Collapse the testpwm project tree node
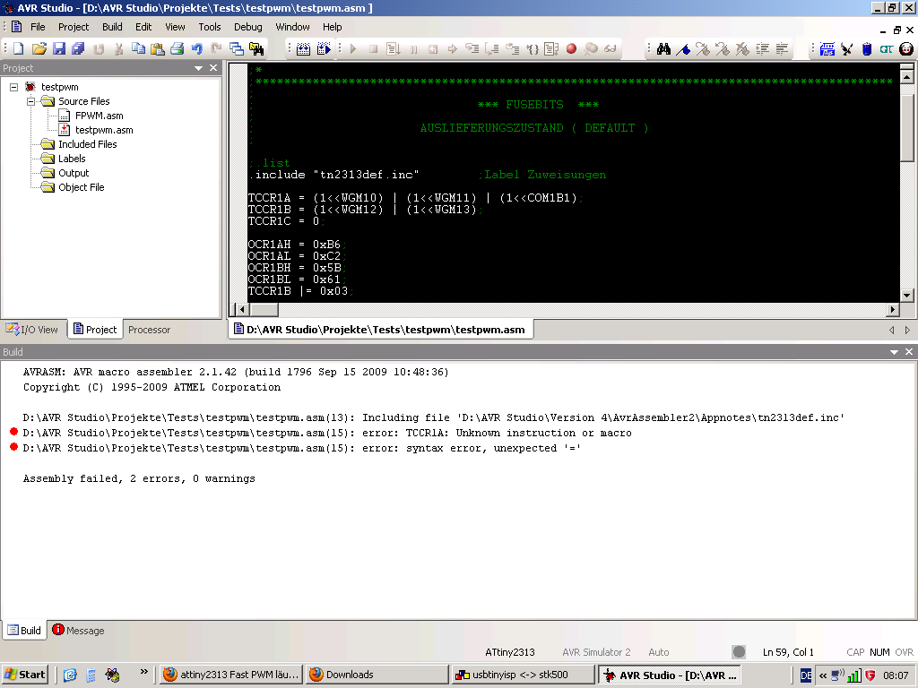The image size is (918, 688). point(14,87)
